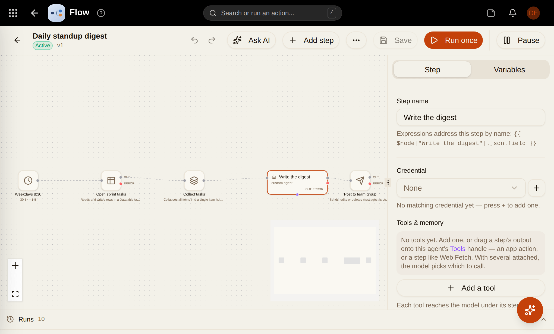Image resolution: width=554 pixels, height=334 pixels.
Task: Zoom in on the canvas
Action: point(15,266)
